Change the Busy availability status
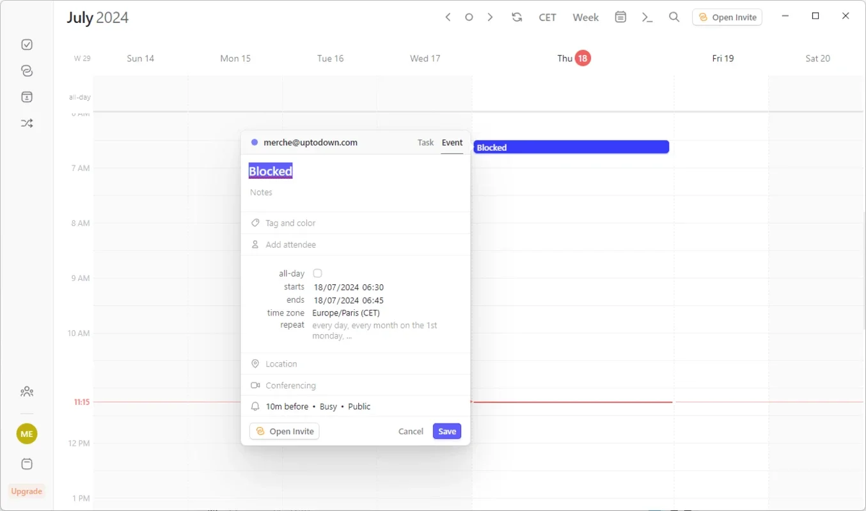866x511 pixels. (328, 406)
